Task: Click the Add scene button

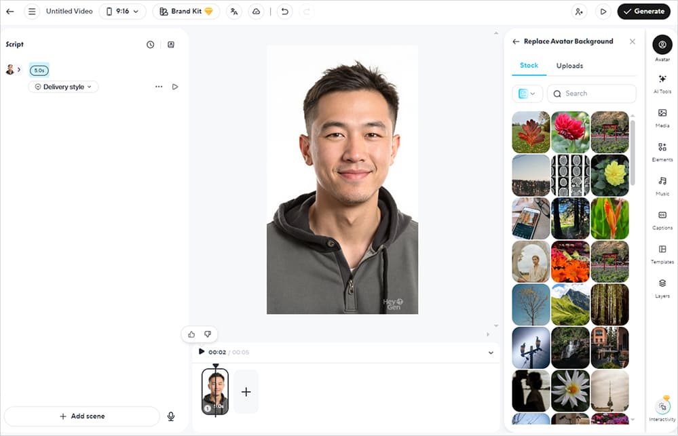Action: [x=82, y=416]
